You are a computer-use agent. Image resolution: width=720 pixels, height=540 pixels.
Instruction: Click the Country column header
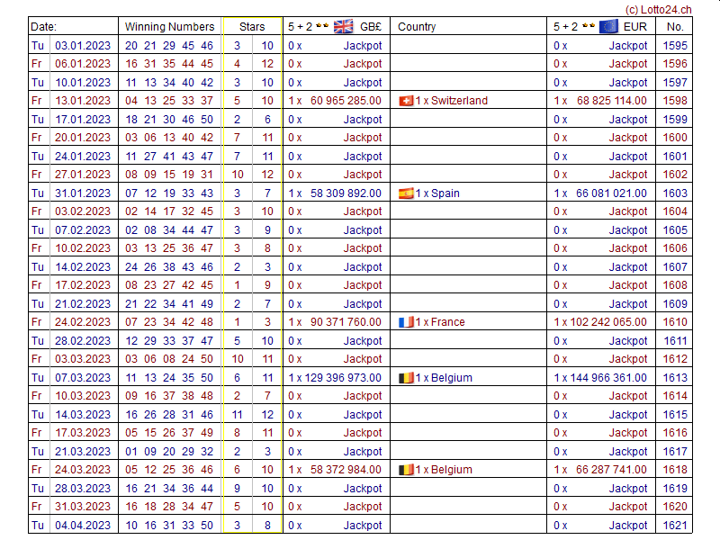coord(417,27)
